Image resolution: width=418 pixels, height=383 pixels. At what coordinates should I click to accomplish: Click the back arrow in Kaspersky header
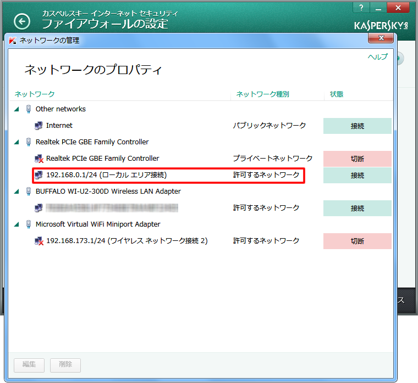click(x=22, y=21)
